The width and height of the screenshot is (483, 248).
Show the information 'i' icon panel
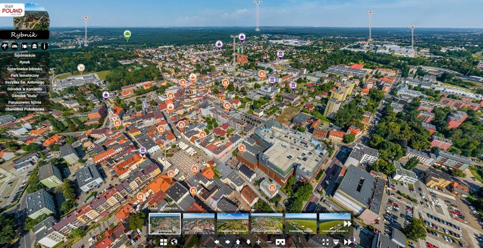45,46
